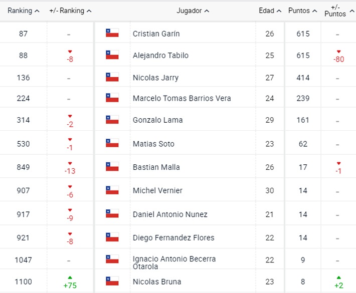356x293 pixels.
Task: Click the flag beside Gonzalo Lama
Action: [x=111, y=120]
